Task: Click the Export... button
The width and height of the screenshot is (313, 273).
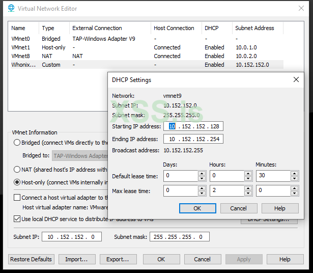Action: pos(118,259)
